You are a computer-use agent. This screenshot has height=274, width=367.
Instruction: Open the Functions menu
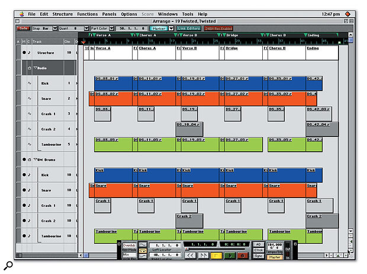tap(87, 14)
